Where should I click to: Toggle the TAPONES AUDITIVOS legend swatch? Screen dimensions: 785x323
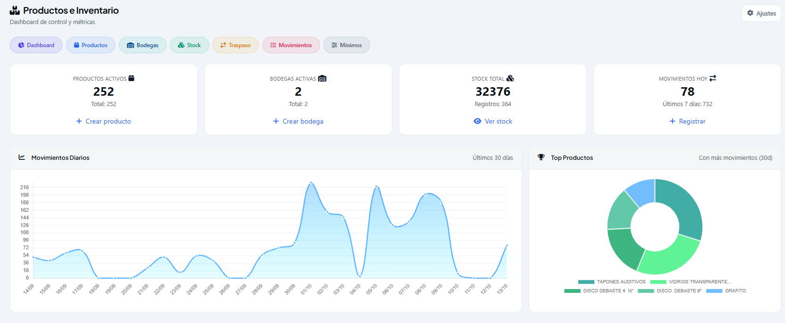[586, 282]
